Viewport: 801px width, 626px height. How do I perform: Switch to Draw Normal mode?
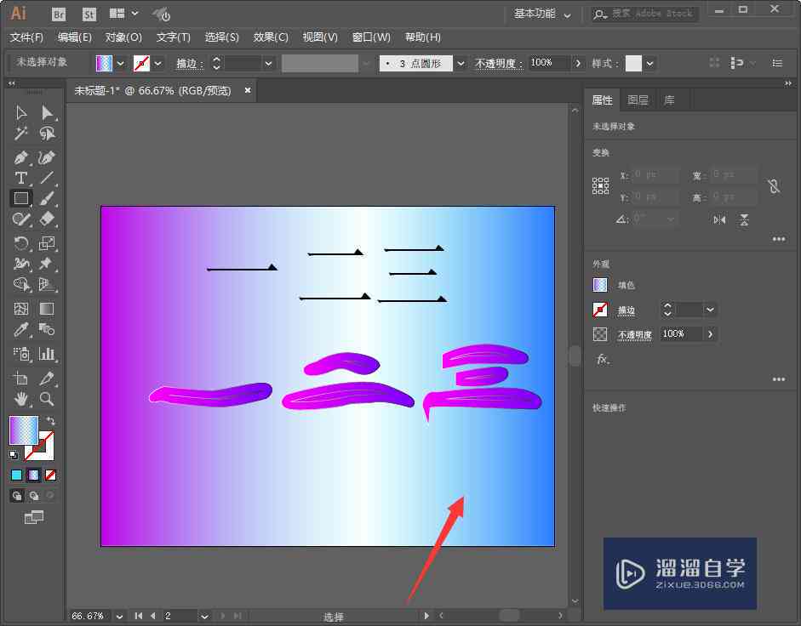click(x=17, y=495)
